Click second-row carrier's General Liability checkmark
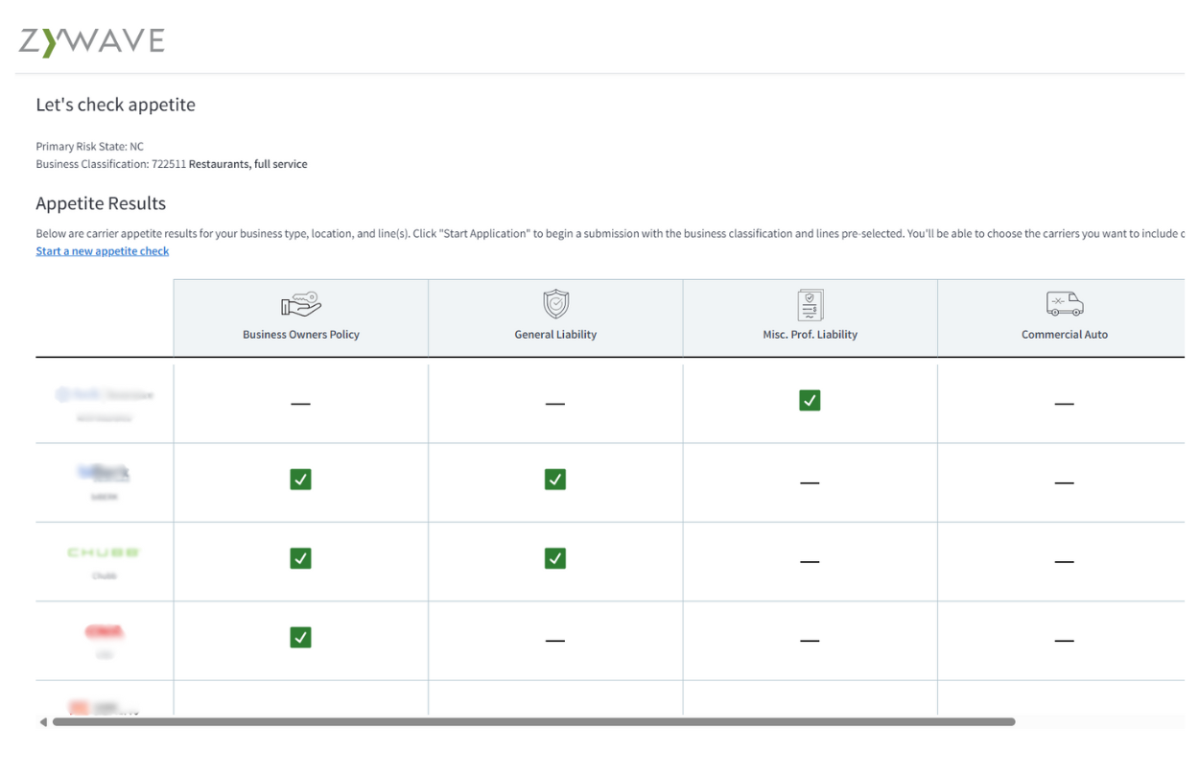Viewport: 1199px width, 776px height. 555,479
